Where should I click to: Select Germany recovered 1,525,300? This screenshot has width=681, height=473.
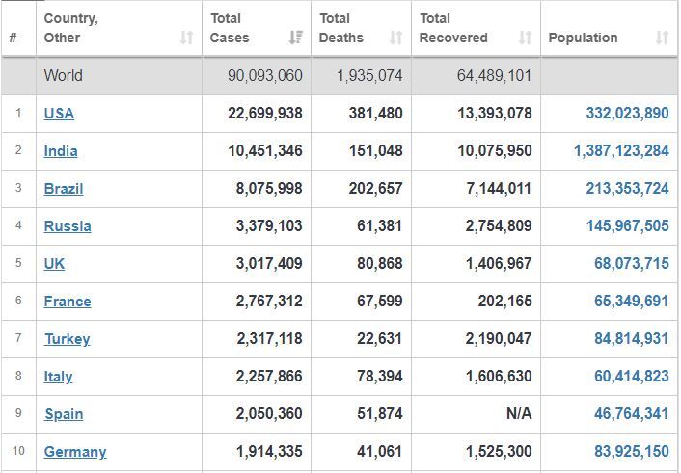[x=499, y=452]
